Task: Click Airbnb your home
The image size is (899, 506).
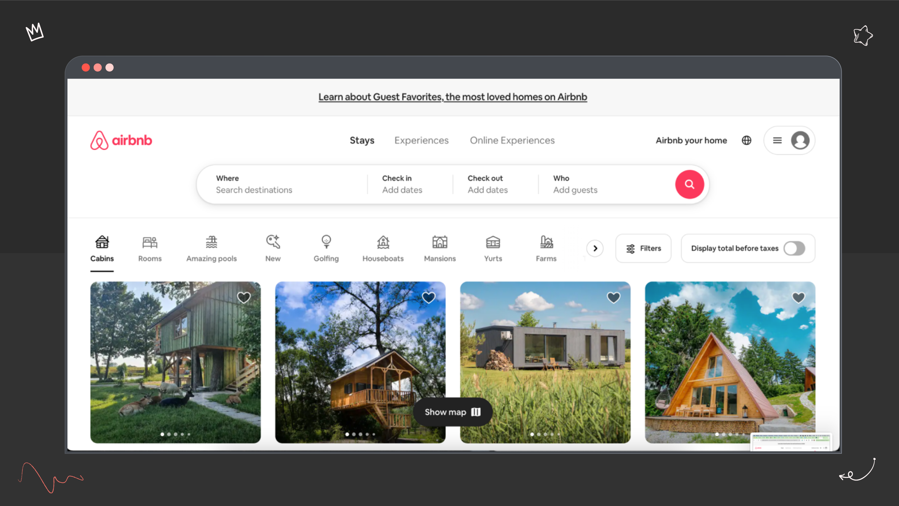Action: (691, 140)
